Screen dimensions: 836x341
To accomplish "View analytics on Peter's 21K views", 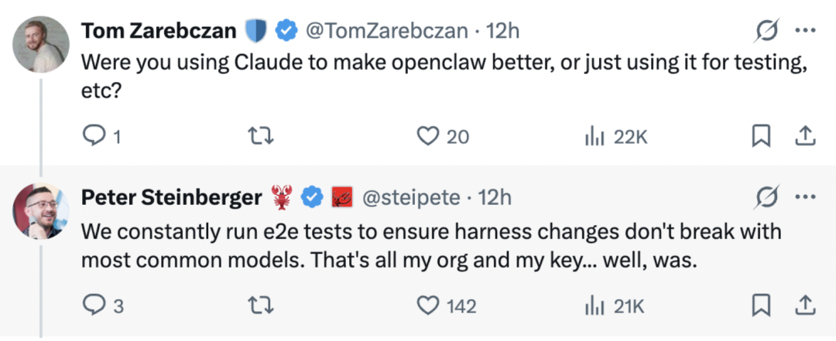I will click(594, 305).
